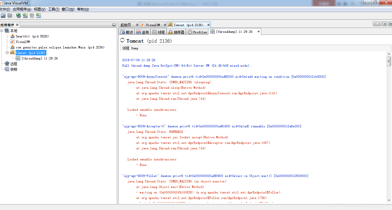Select the 远程 tree node

click(x=14, y=64)
